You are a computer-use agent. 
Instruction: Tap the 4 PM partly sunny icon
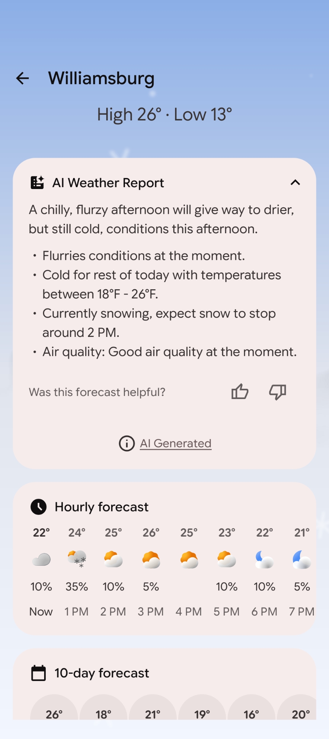click(189, 559)
